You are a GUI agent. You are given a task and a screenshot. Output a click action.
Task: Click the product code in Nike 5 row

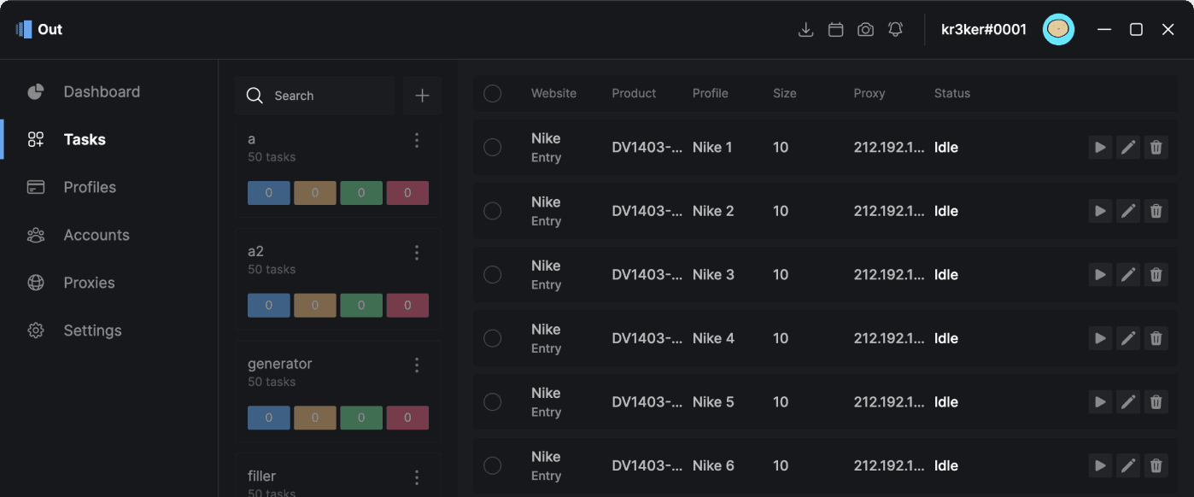[x=647, y=402]
